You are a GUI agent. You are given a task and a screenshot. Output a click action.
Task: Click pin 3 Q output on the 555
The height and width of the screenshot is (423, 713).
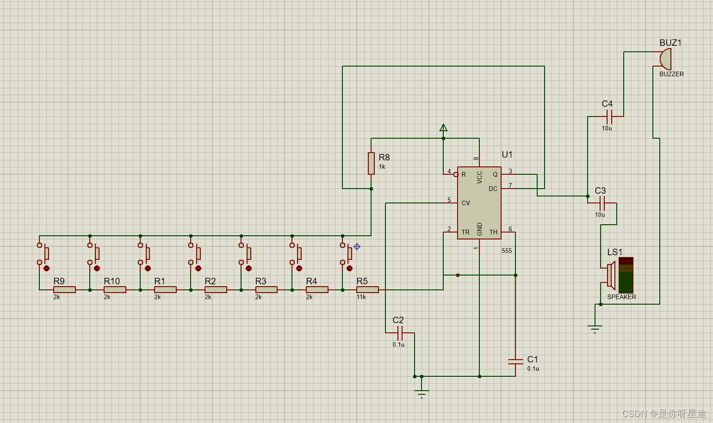tap(508, 174)
